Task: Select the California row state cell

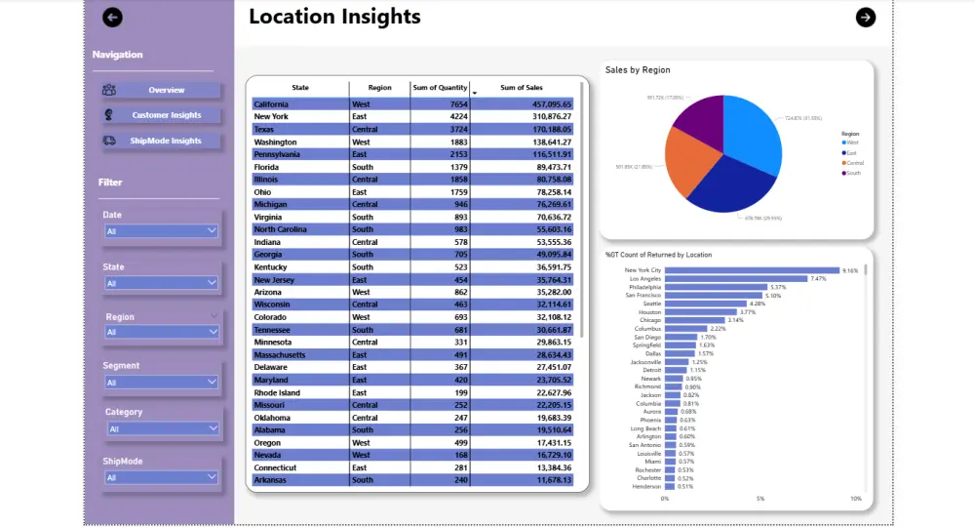Action: coord(300,103)
